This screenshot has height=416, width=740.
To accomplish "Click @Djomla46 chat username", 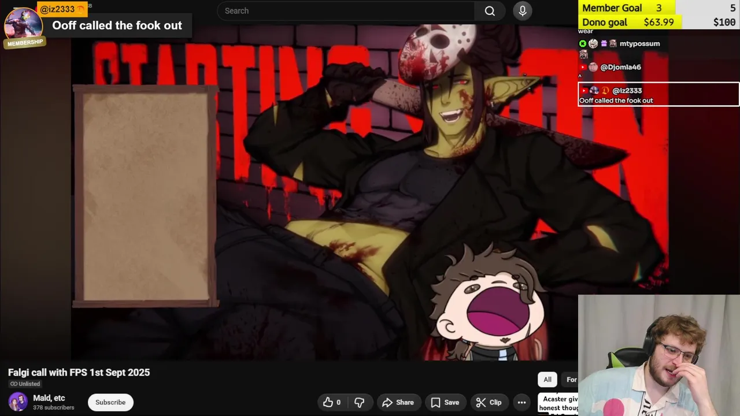I will click(x=621, y=67).
